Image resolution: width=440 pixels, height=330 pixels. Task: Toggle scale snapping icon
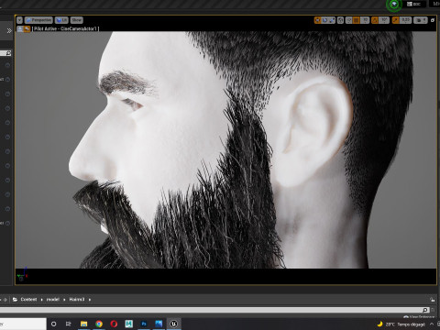(396, 20)
